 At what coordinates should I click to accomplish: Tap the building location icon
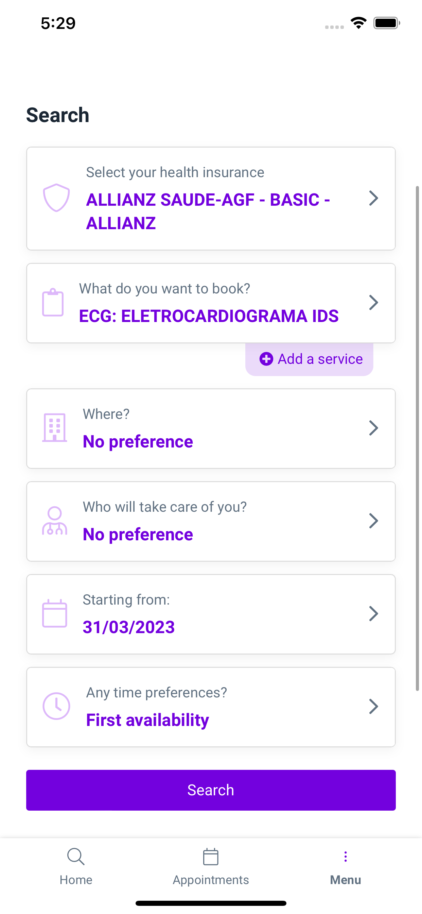[55, 428]
